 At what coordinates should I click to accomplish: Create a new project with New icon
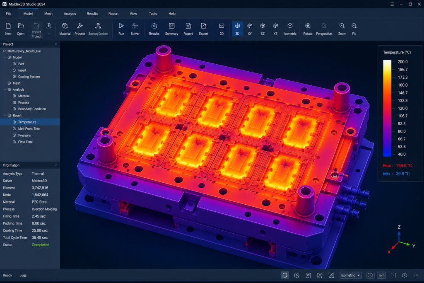coord(8,29)
